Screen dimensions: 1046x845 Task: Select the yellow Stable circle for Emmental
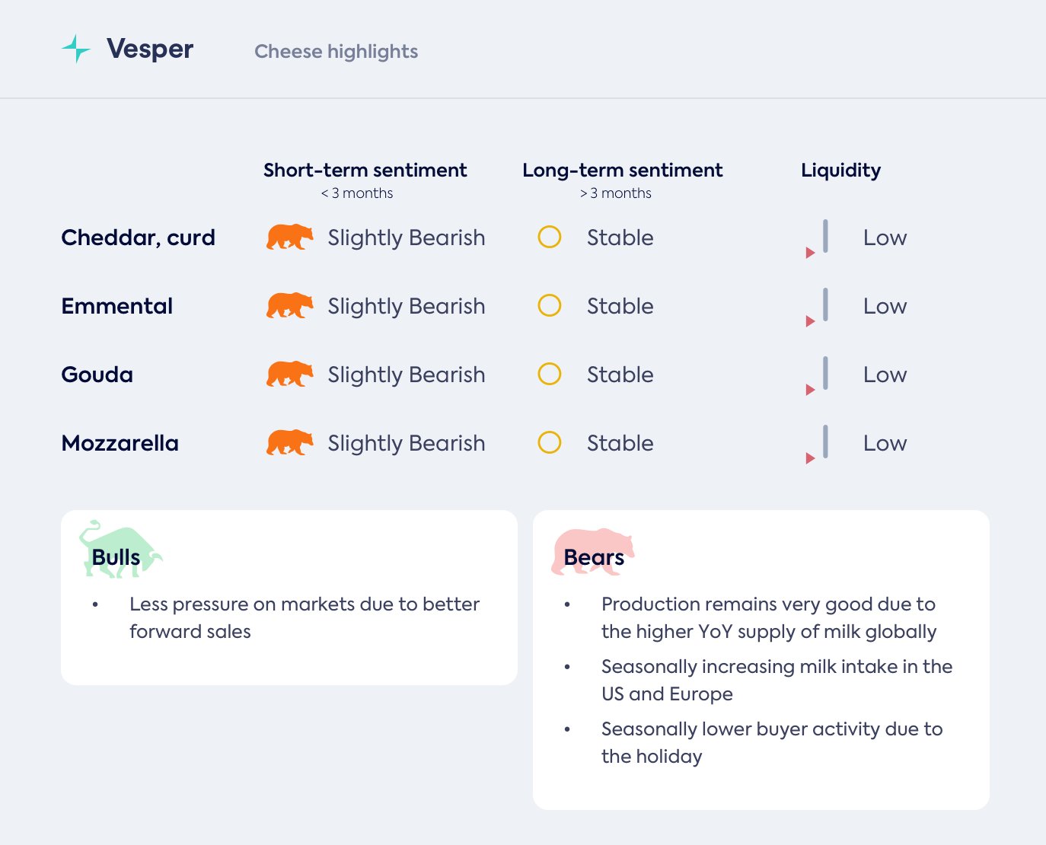point(550,306)
